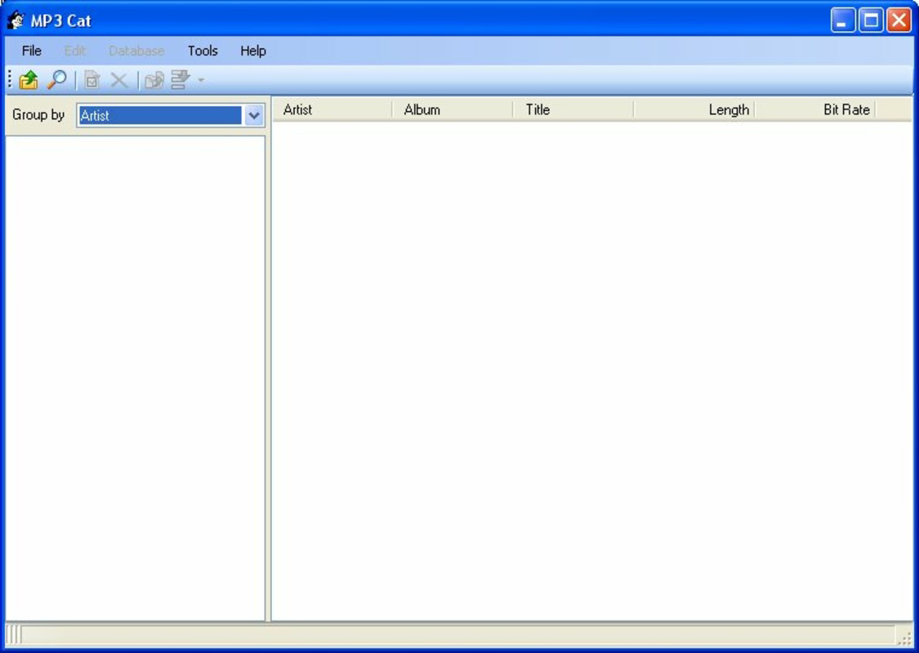The width and height of the screenshot is (919, 653).
Task: Sort by the Artist column header
Action: (x=333, y=109)
